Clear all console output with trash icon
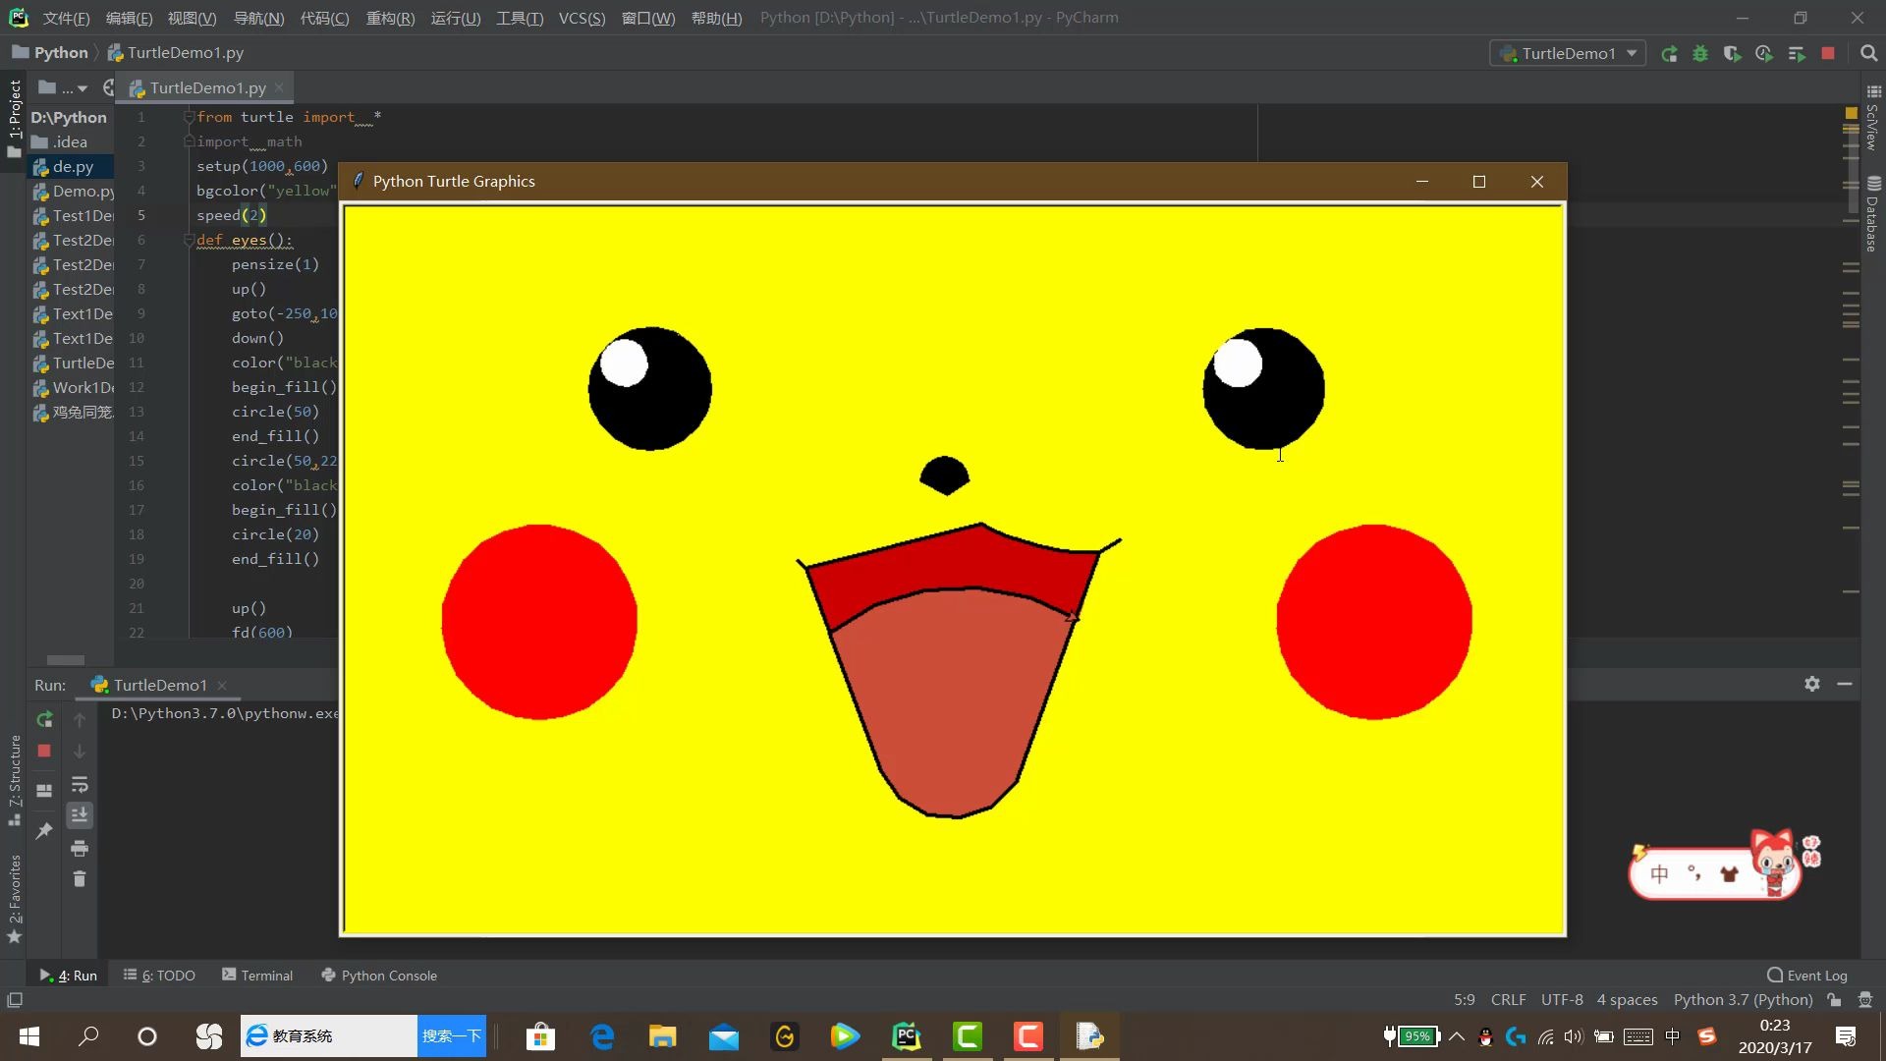The width and height of the screenshot is (1886, 1061). tap(80, 879)
